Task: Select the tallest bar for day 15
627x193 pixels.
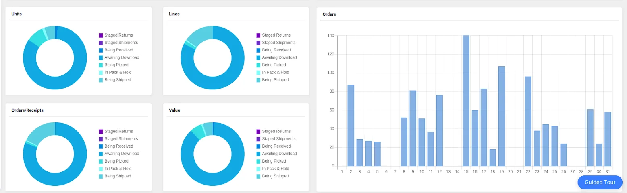Action: point(466,100)
